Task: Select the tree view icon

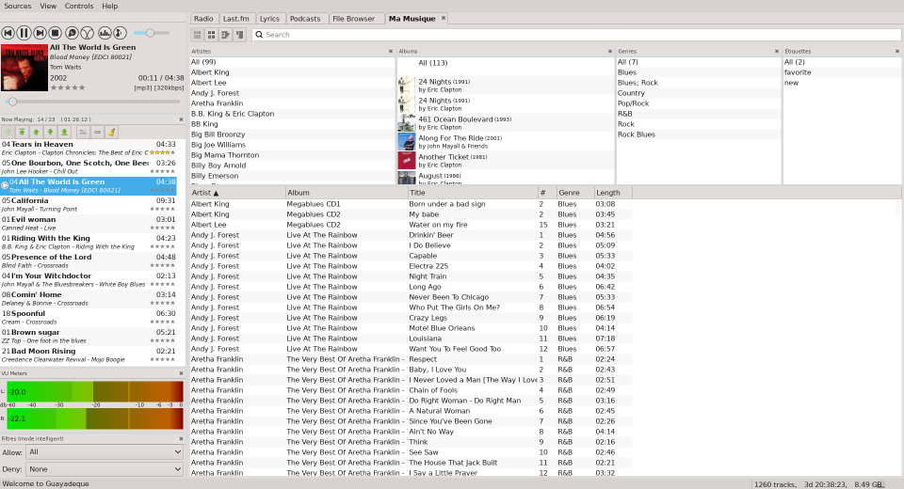Action: pyautogui.click(x=225, y=35)
